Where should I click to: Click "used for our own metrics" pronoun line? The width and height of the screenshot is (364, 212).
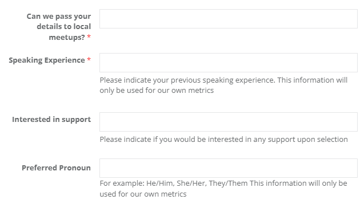pos(143,194)
